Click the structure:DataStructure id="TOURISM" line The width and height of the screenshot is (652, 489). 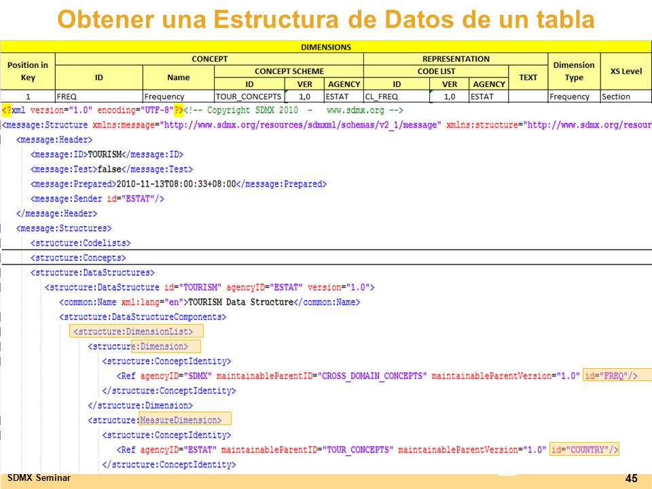[x=210, y=287]
